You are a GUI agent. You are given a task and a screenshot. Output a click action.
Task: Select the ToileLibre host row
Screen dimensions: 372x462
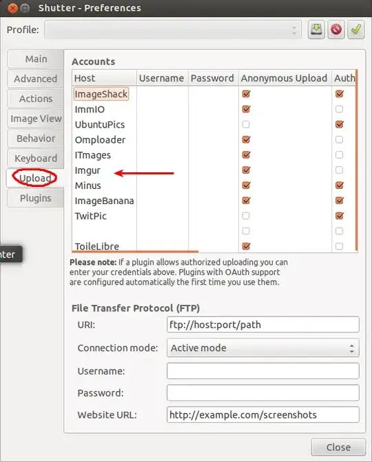(x=97, y=246)
